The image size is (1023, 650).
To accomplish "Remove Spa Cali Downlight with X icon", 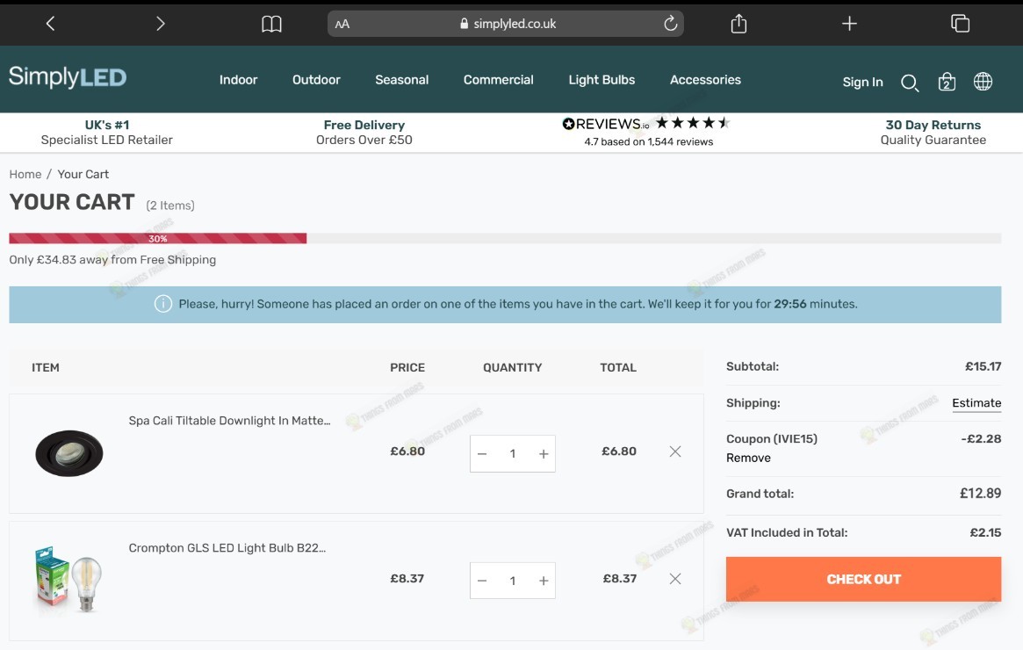I will click(x=675, y=451).
